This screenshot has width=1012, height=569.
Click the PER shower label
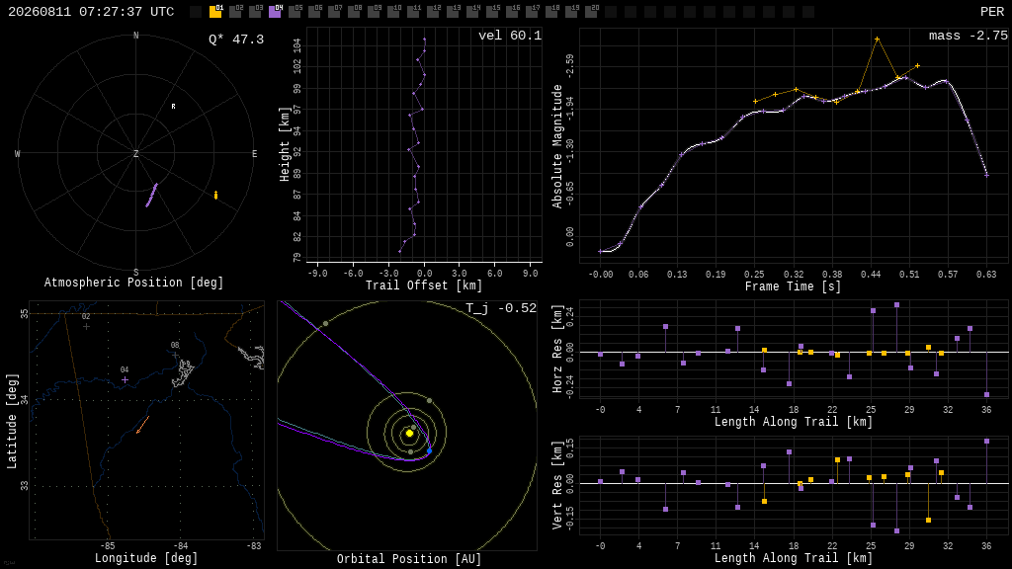(992, 12)
